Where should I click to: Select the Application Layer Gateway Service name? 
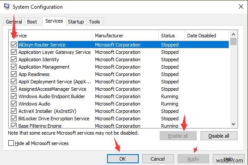[54, 52]
